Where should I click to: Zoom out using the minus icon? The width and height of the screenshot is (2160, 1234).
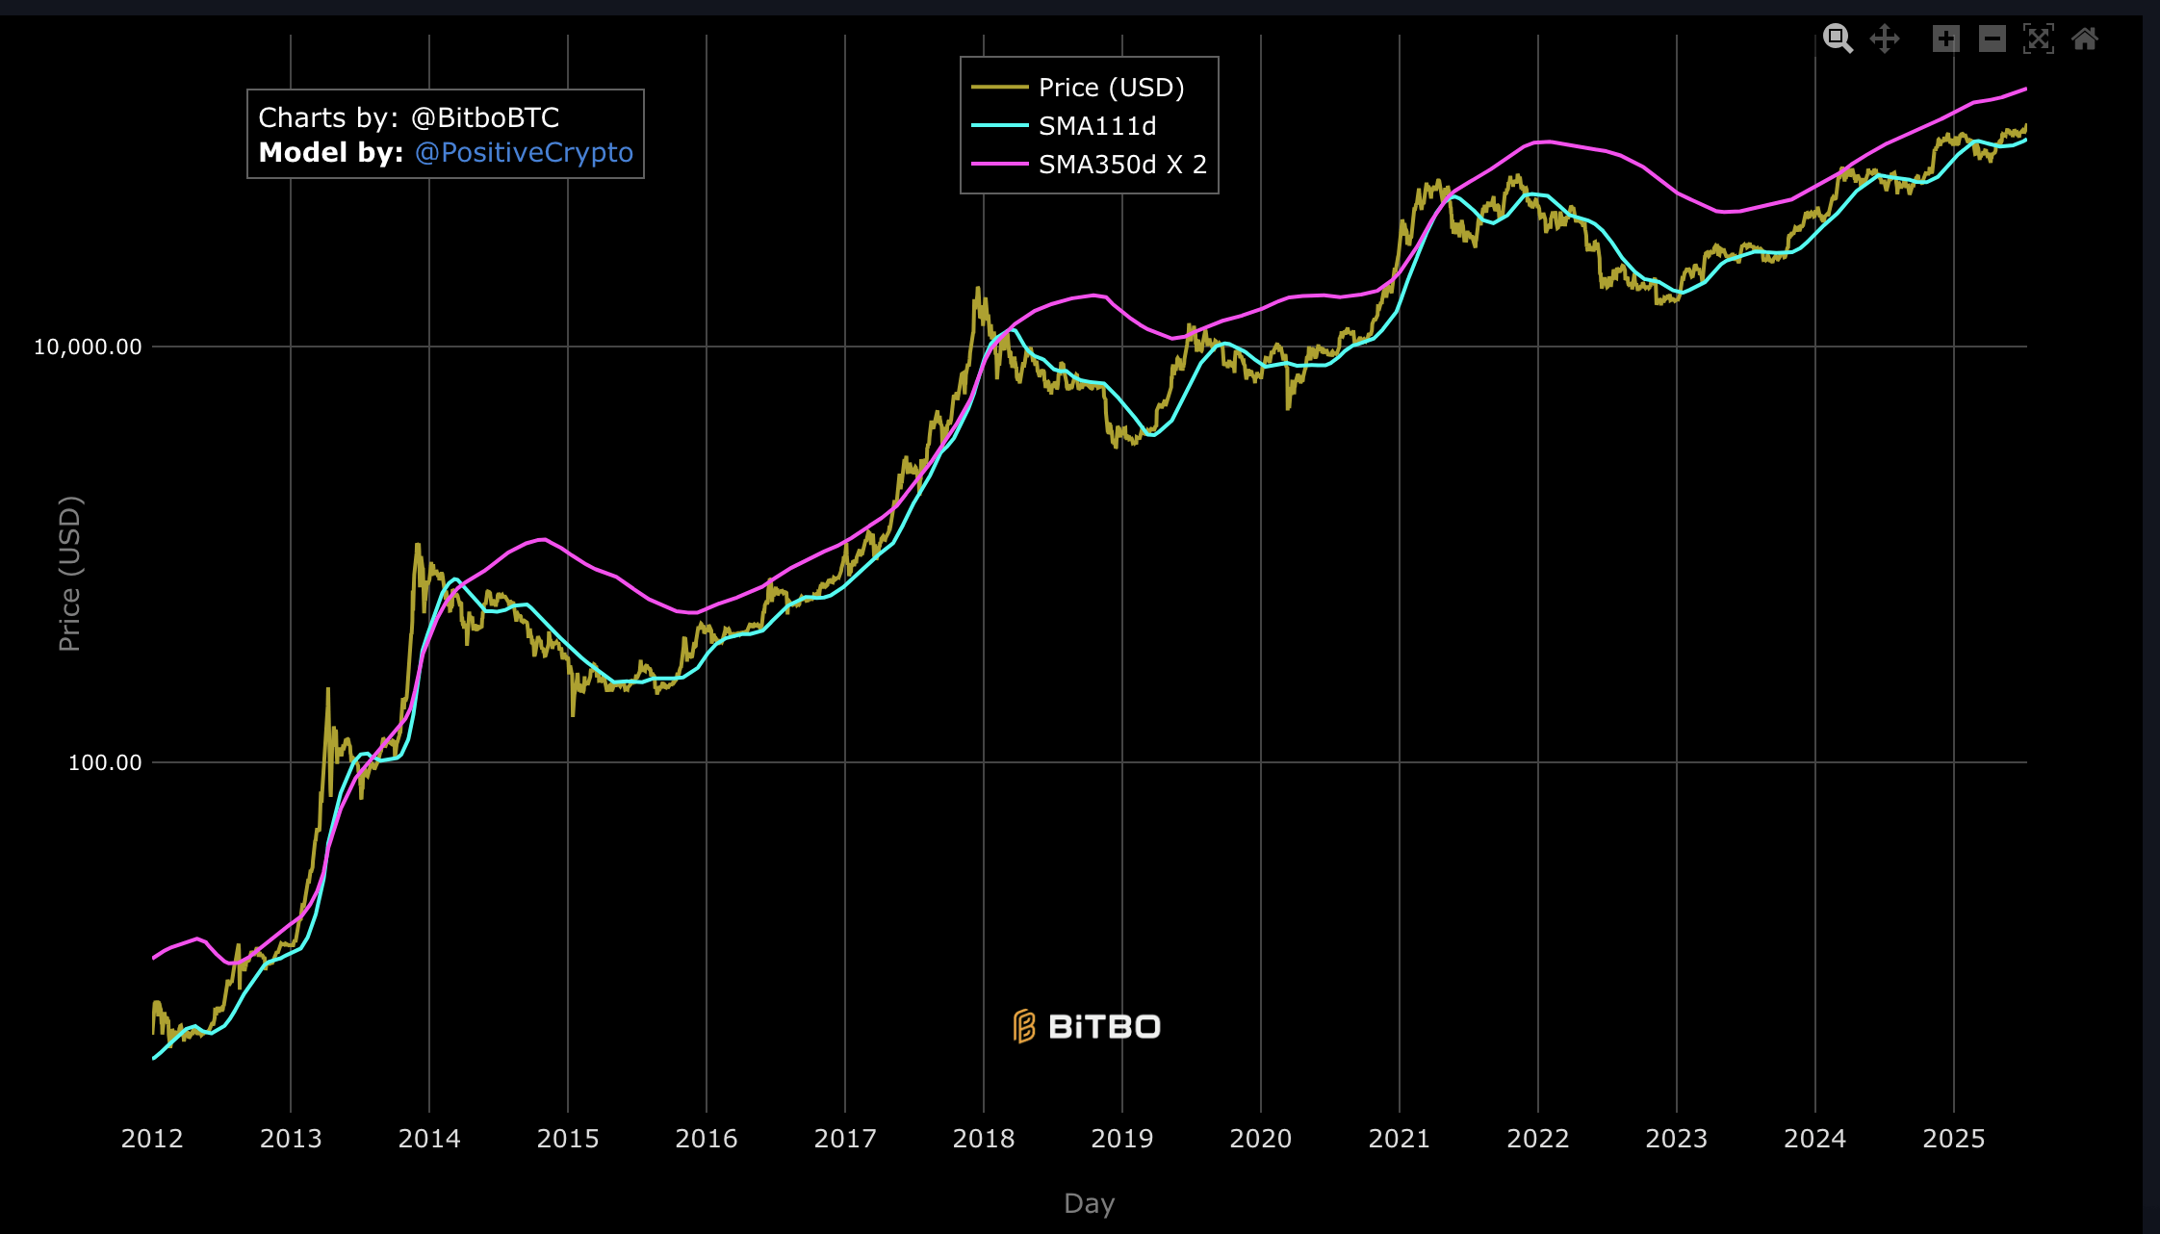pyautogui.click(x=1992, y=39)
